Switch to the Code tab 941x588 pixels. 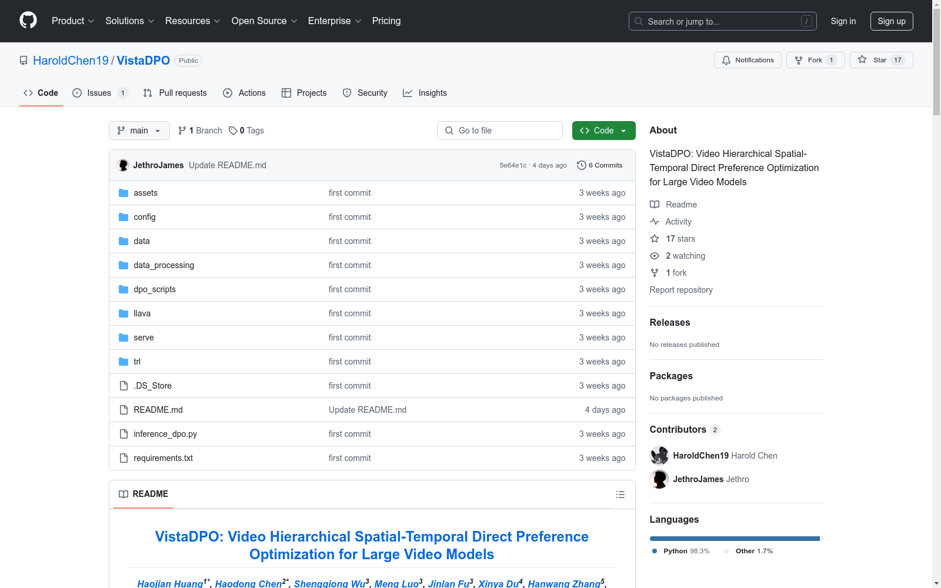pyautogui.click(x=41, y=93)
